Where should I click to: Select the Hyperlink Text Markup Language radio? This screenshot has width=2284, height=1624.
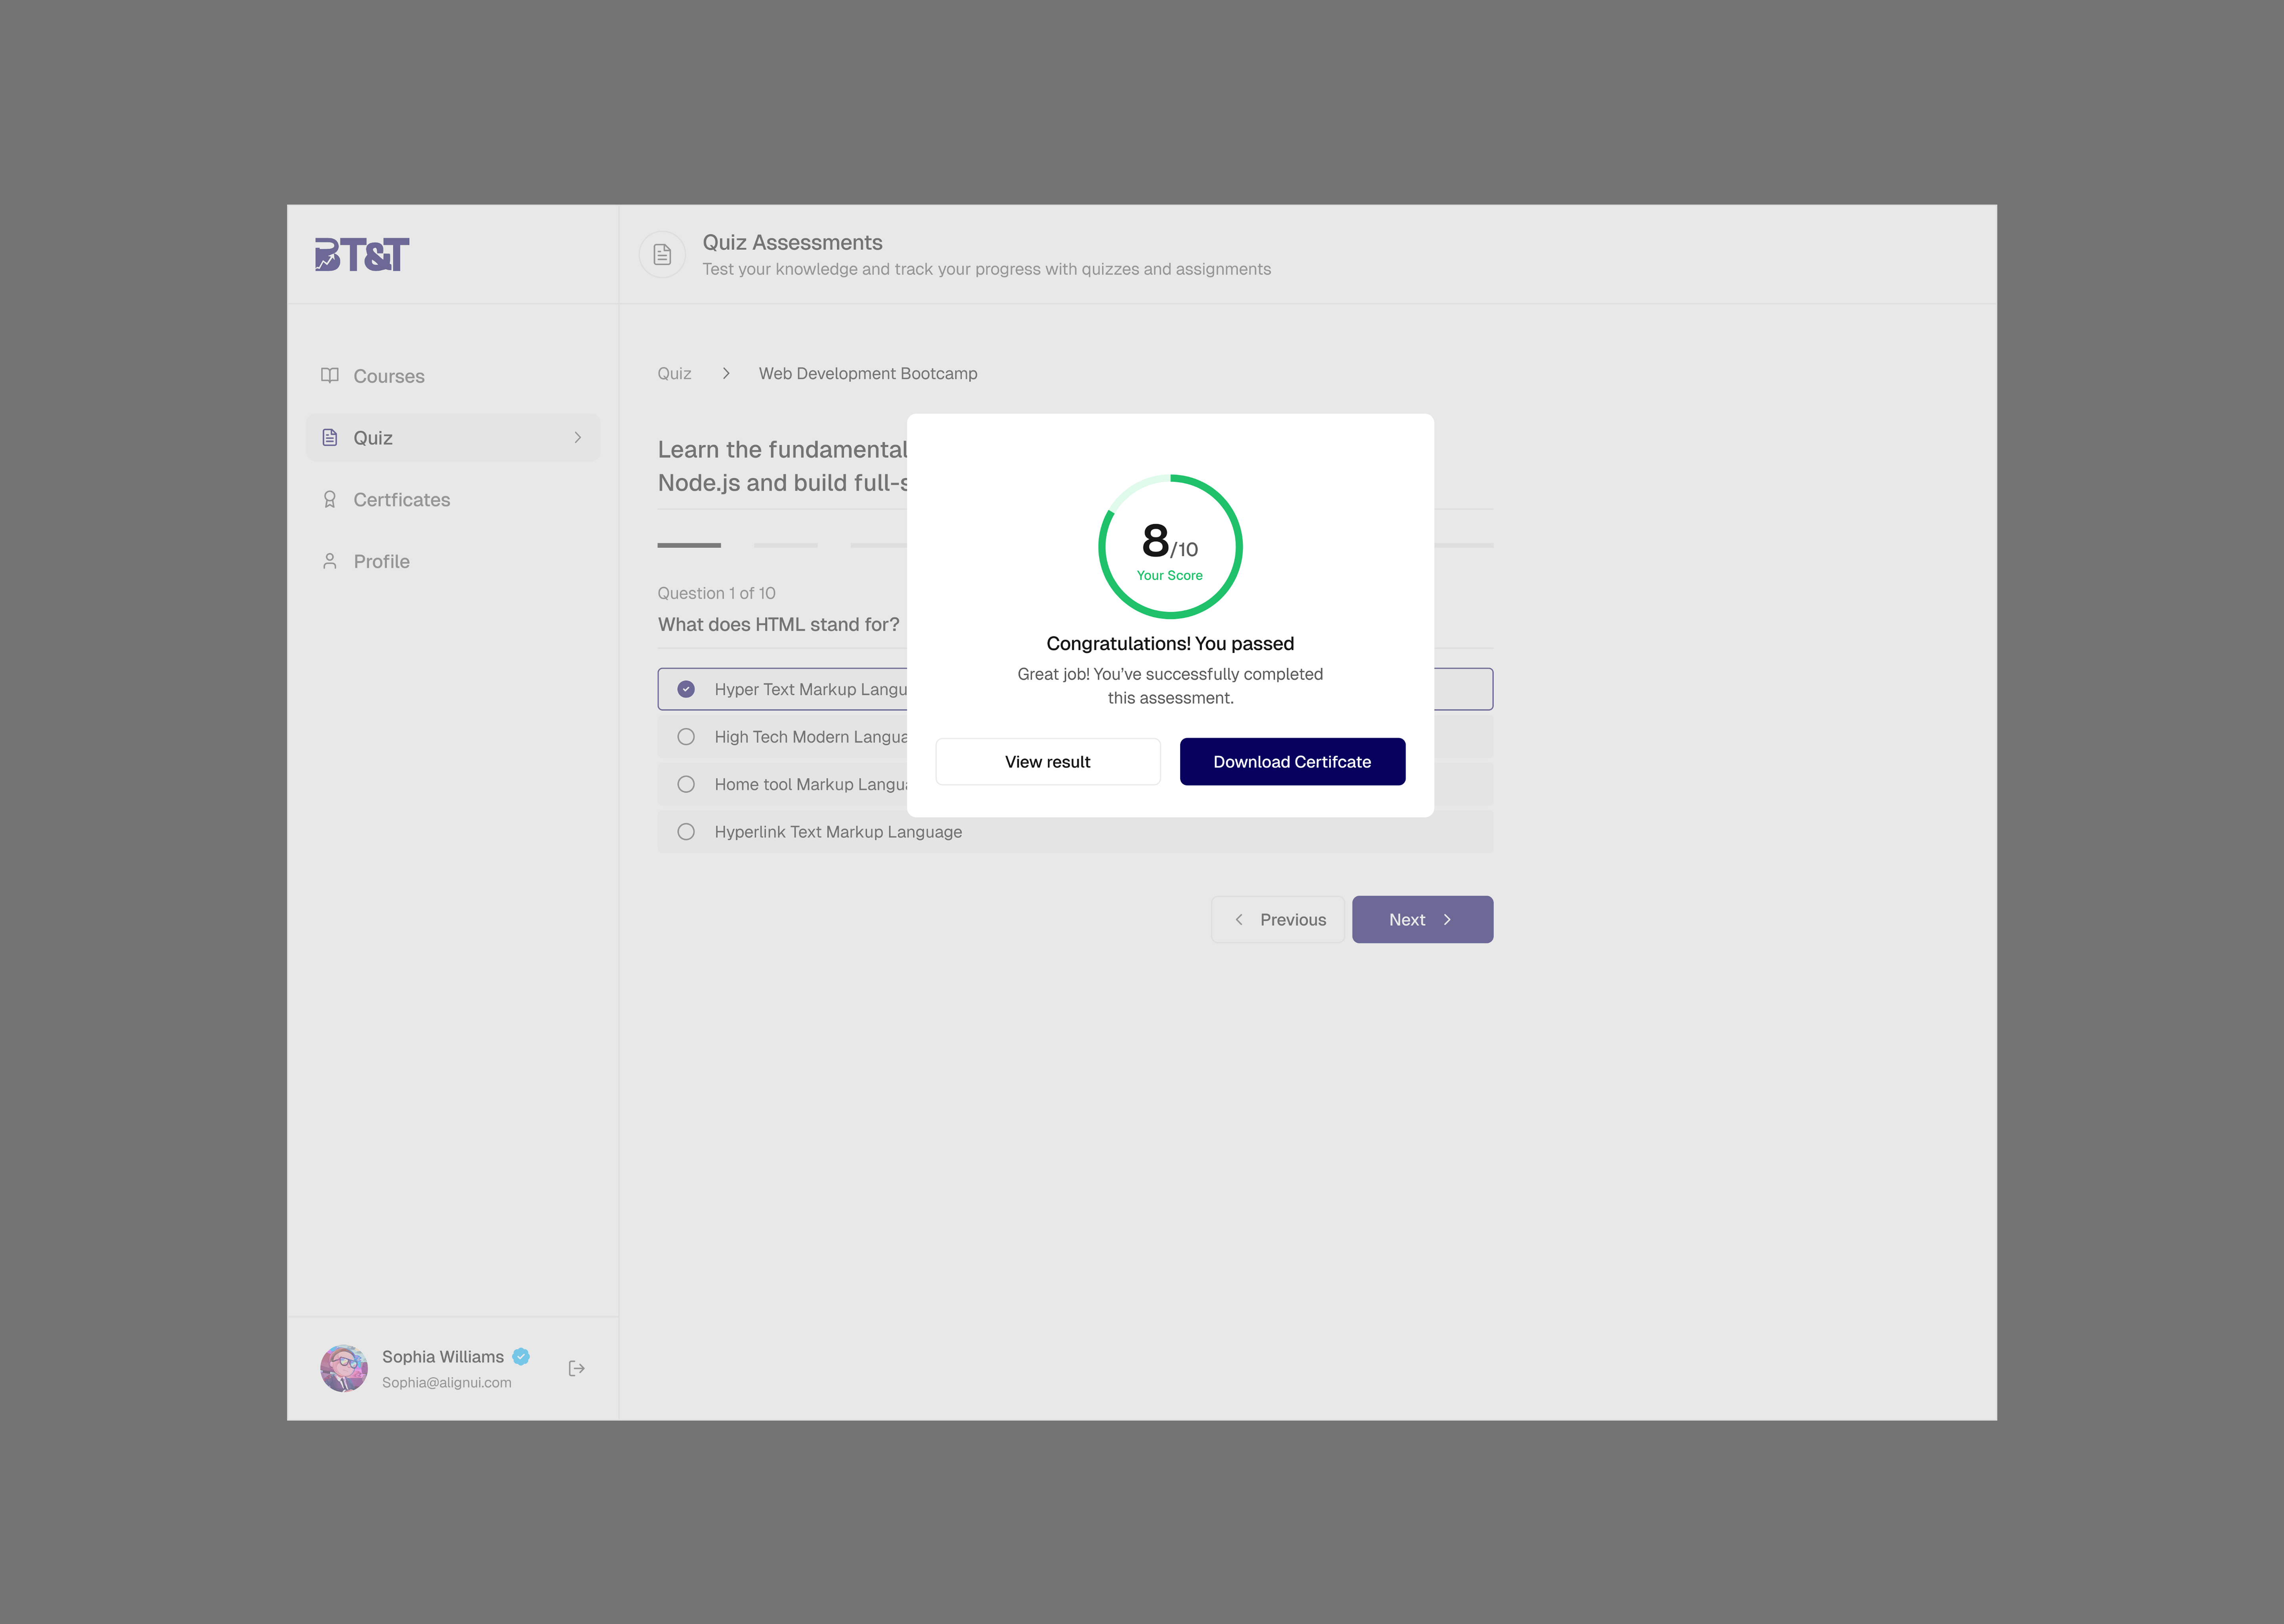coord(686,832)
